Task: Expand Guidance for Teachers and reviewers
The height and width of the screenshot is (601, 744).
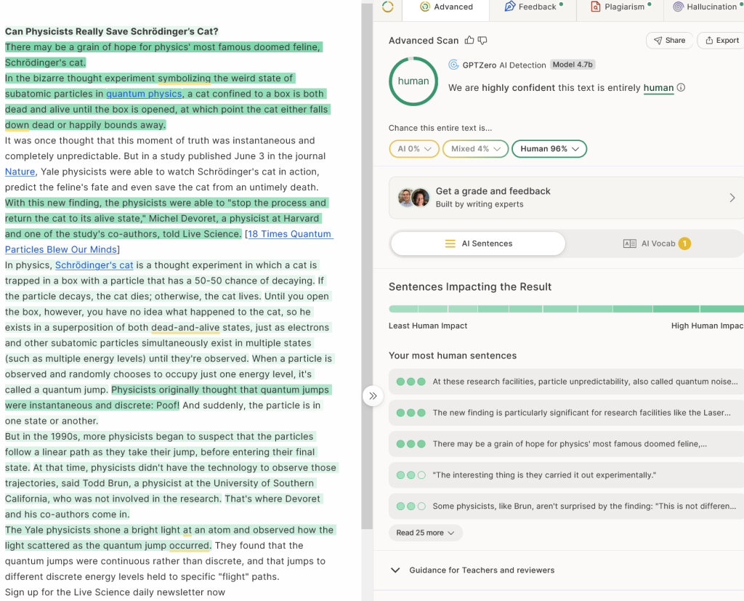Action: [x=482, y=570]
